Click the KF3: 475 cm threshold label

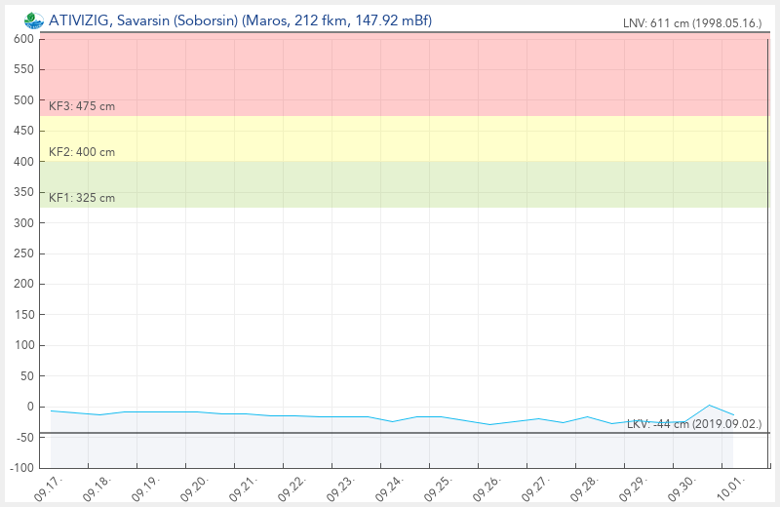(82, 106)
